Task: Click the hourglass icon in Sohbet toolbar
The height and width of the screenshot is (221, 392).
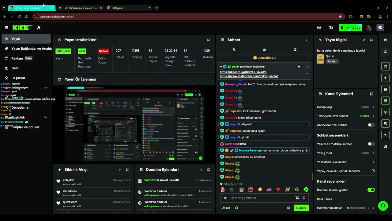Action: coord(295,50)
